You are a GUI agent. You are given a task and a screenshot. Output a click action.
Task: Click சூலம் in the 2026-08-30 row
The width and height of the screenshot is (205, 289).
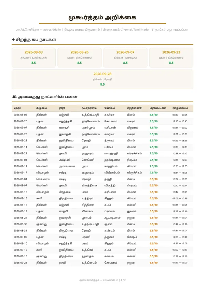coord(108,224)
